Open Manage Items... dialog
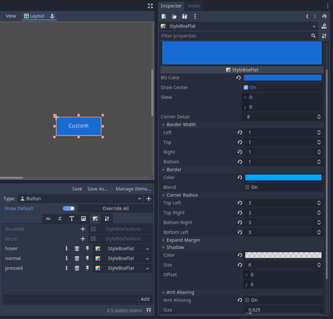This screenshot has height=319, width=333. tap(133, 189)
